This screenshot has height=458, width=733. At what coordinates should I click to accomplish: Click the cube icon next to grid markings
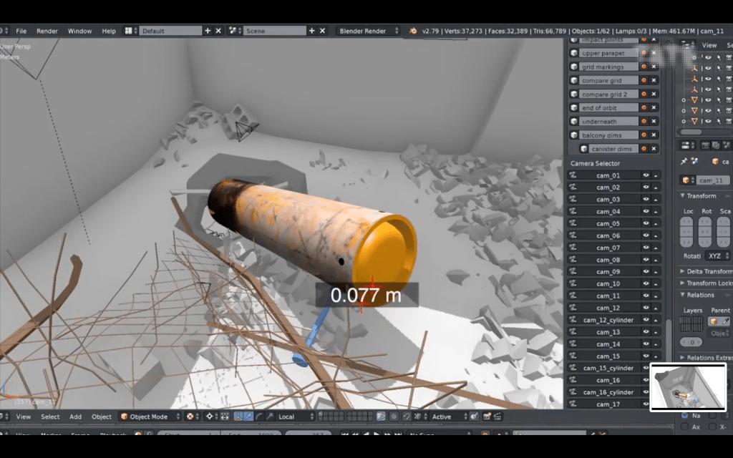[x=574, y=67]
